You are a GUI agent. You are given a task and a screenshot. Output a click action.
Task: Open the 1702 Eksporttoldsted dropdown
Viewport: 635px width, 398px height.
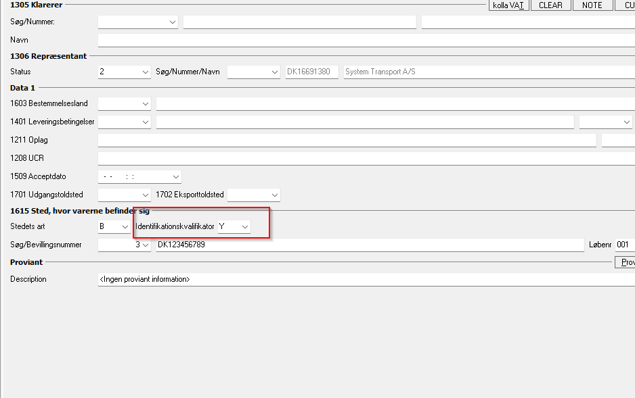[274, 195]
